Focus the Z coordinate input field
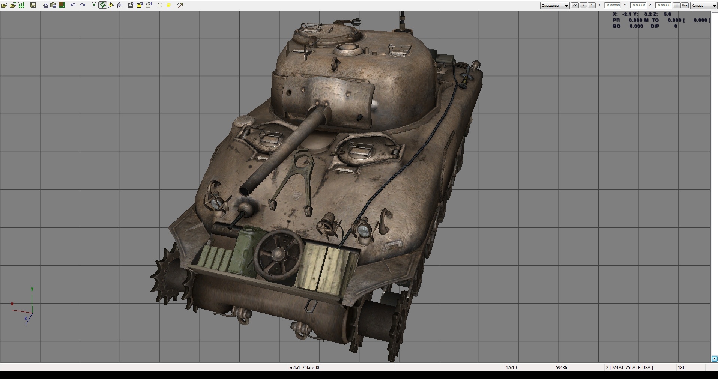The height and width of the screenshot is (379, 718). pos(664,5)
